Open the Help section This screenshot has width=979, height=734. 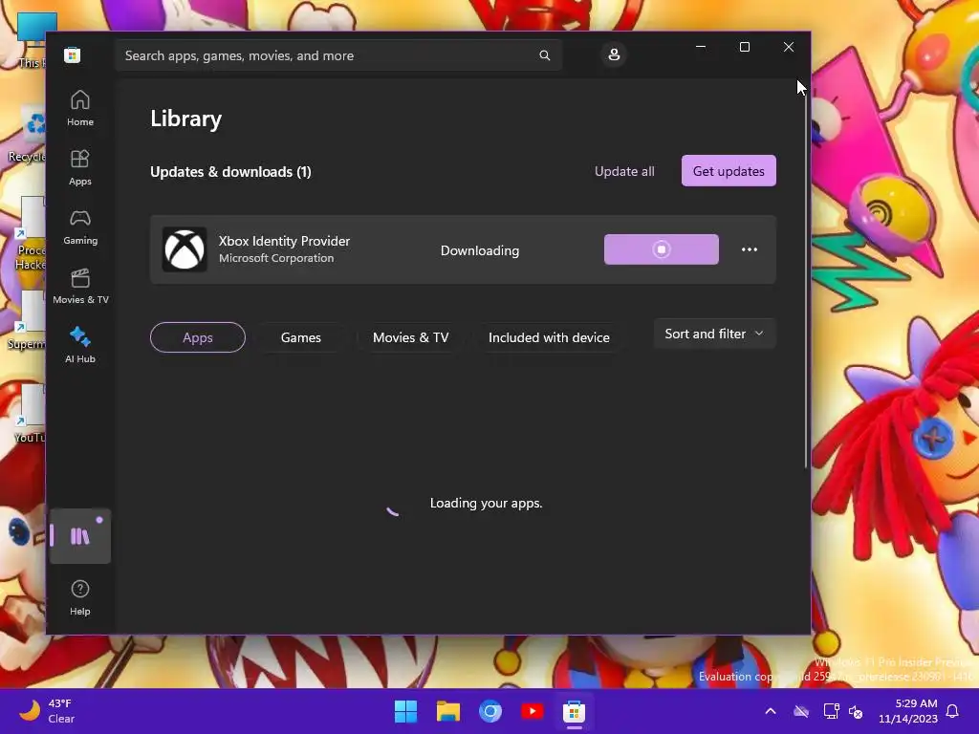80,597
